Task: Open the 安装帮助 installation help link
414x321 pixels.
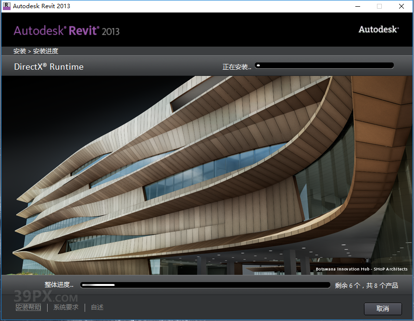Action: pyautogui.click(x=28, y=307)
